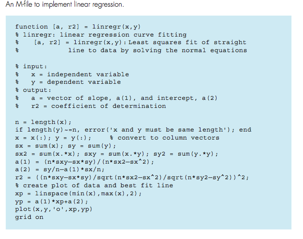
Task: Click the 'n = length(x);' code line
Action: (x=43, y=122)
